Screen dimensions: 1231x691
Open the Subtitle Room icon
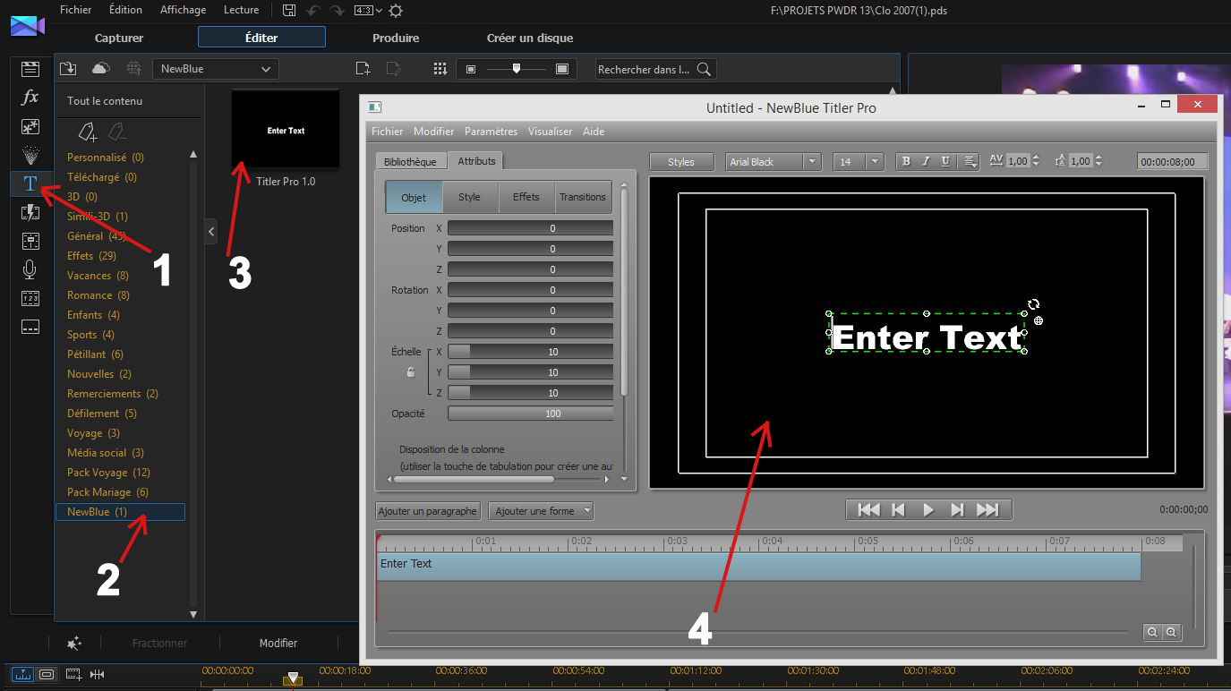pos(30,327)
